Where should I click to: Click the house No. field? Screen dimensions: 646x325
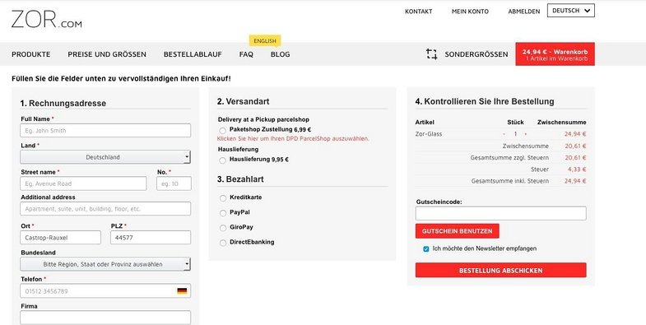(174, 183)
